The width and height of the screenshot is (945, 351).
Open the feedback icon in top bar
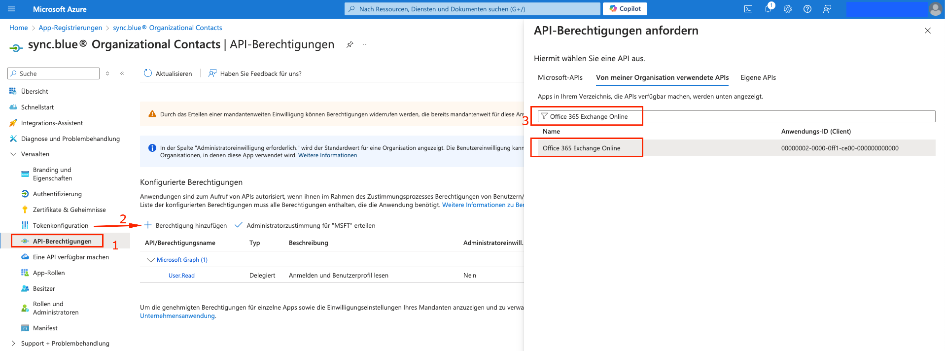(827, 9)
